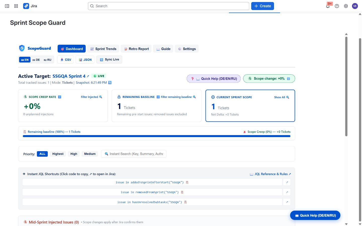The height and width of the screenshot is (226, 362).
Task: Click the Jira Search field
Action: pos(168,6)
